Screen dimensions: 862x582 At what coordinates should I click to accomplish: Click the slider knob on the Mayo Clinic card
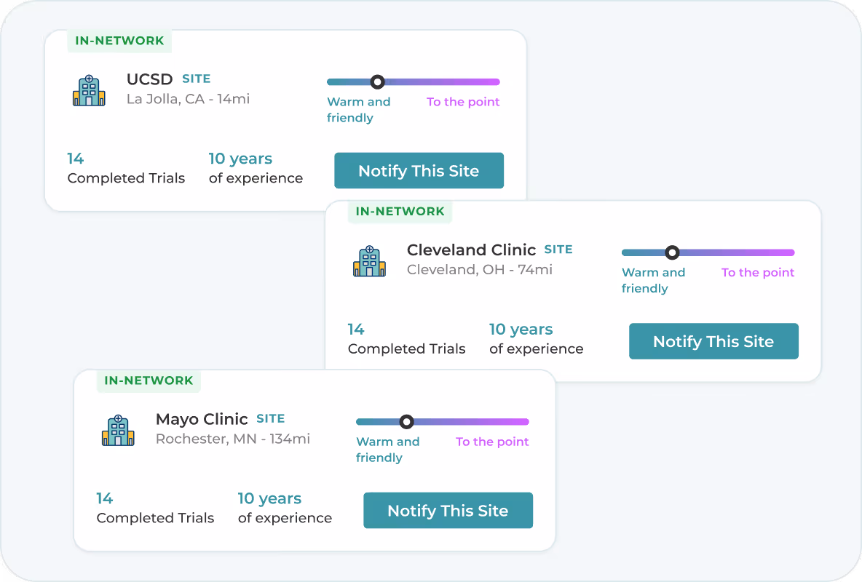pos(406,421)
